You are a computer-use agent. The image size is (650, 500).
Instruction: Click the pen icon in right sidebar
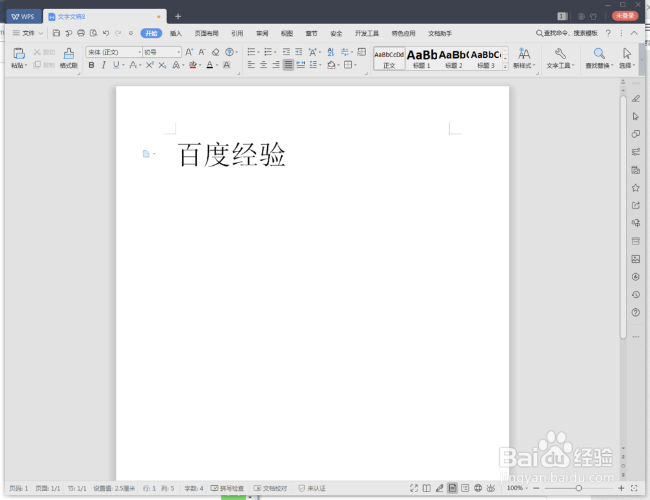[x=636, y=99]
